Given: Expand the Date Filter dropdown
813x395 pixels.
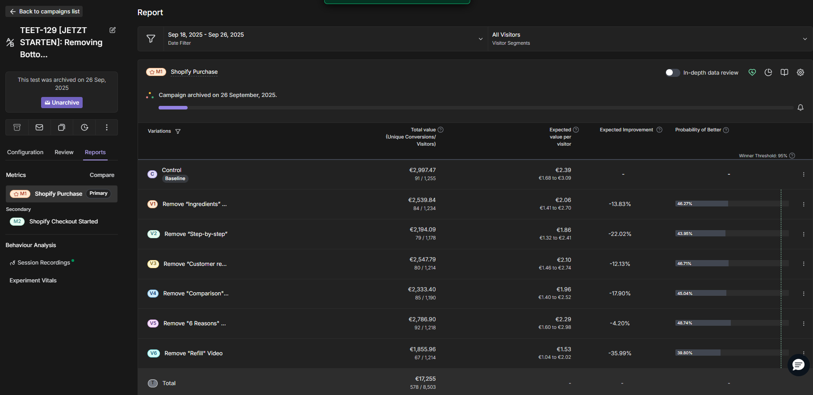Looking at the screenshot, I should [326, 39].
